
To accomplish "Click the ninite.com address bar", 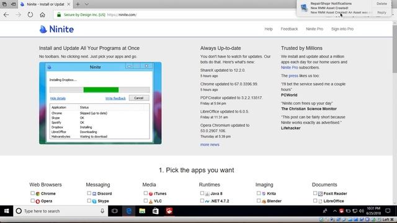I will [175, 15].
